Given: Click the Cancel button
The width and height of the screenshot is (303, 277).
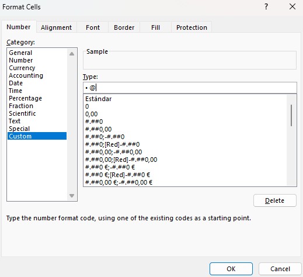Looking at the screenshot, I should 280,269.
